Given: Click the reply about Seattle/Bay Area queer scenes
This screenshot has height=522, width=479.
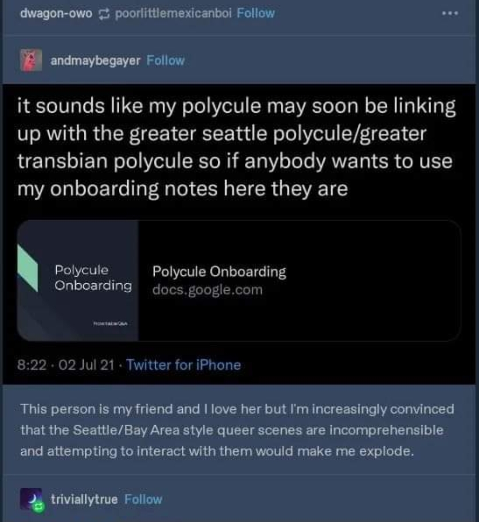Looking at the screenshot, I should [x=237, y=430].
